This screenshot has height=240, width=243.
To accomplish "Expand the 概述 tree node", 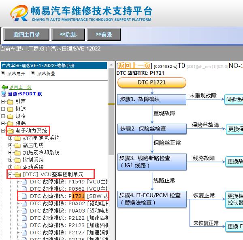I will pos(3,109).
